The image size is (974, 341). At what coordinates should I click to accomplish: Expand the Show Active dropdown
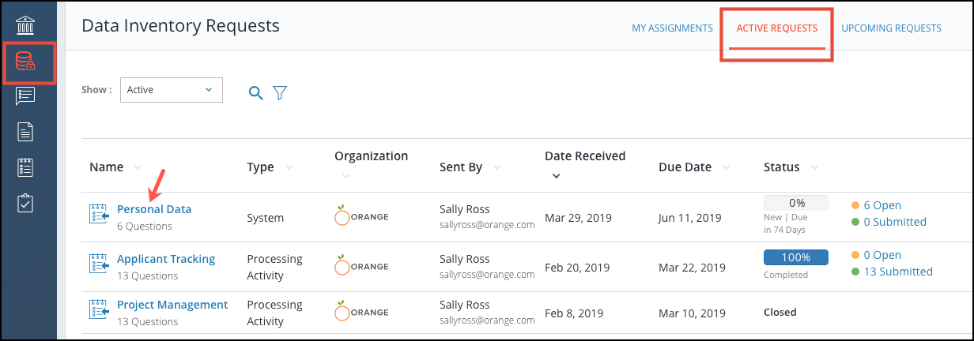tap(172, 90)
